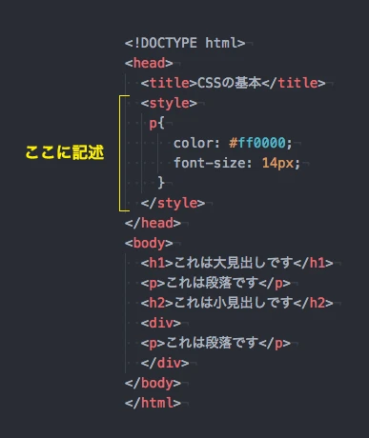
Task: Click the closing </html> tag
Action: [x=153, y=403]
